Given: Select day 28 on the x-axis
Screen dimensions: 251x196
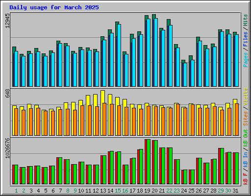Looking at the screenshot, I should pos(213,191).
